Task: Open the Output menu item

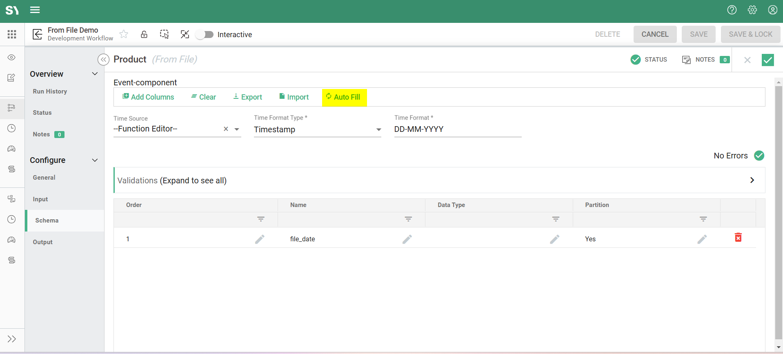Action: click(43, 242)
